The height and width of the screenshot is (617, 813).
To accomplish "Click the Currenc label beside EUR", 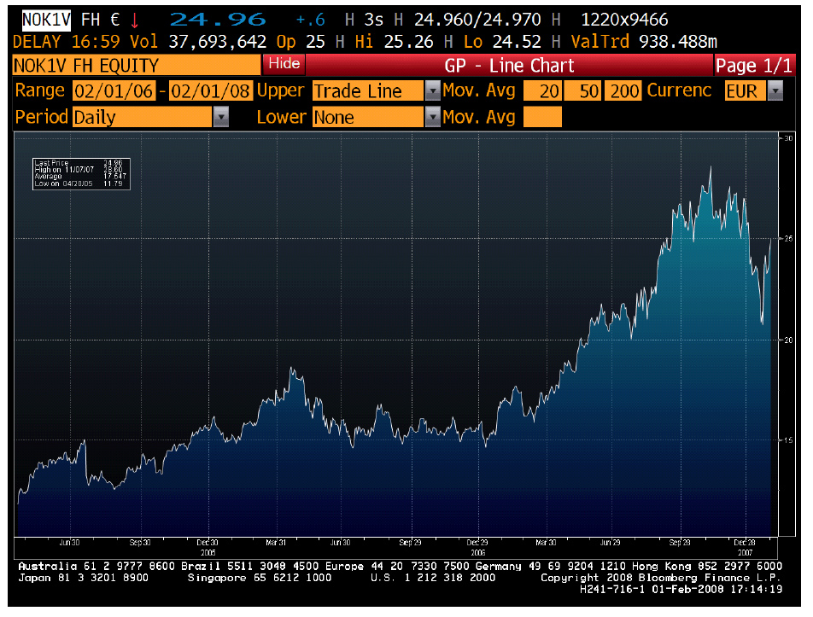I will (679, 90).
